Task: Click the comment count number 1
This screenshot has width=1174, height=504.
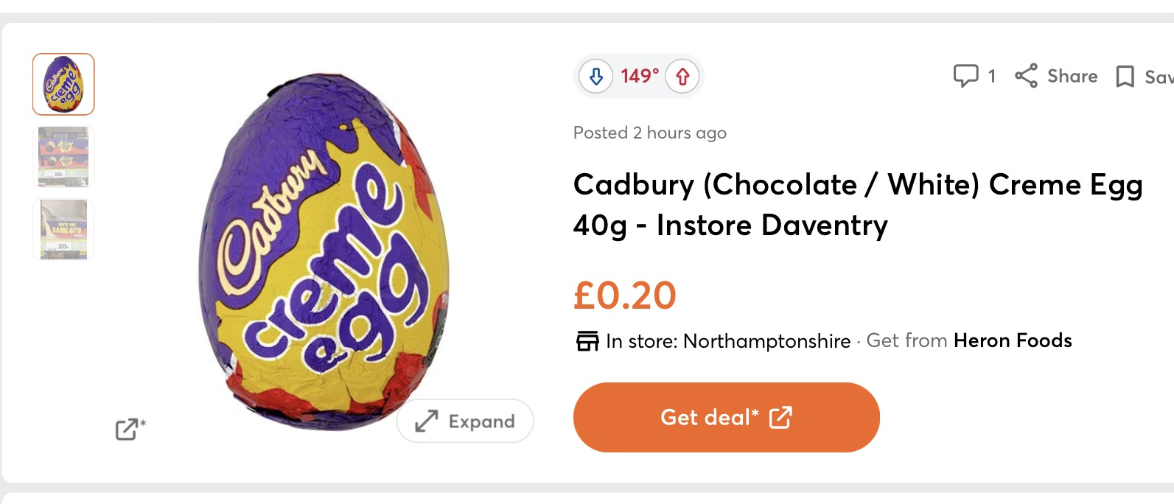Action: pyautogui.click(x=991, y=76)
